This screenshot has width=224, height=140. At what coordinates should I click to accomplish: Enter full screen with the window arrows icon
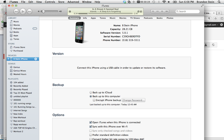202,6
